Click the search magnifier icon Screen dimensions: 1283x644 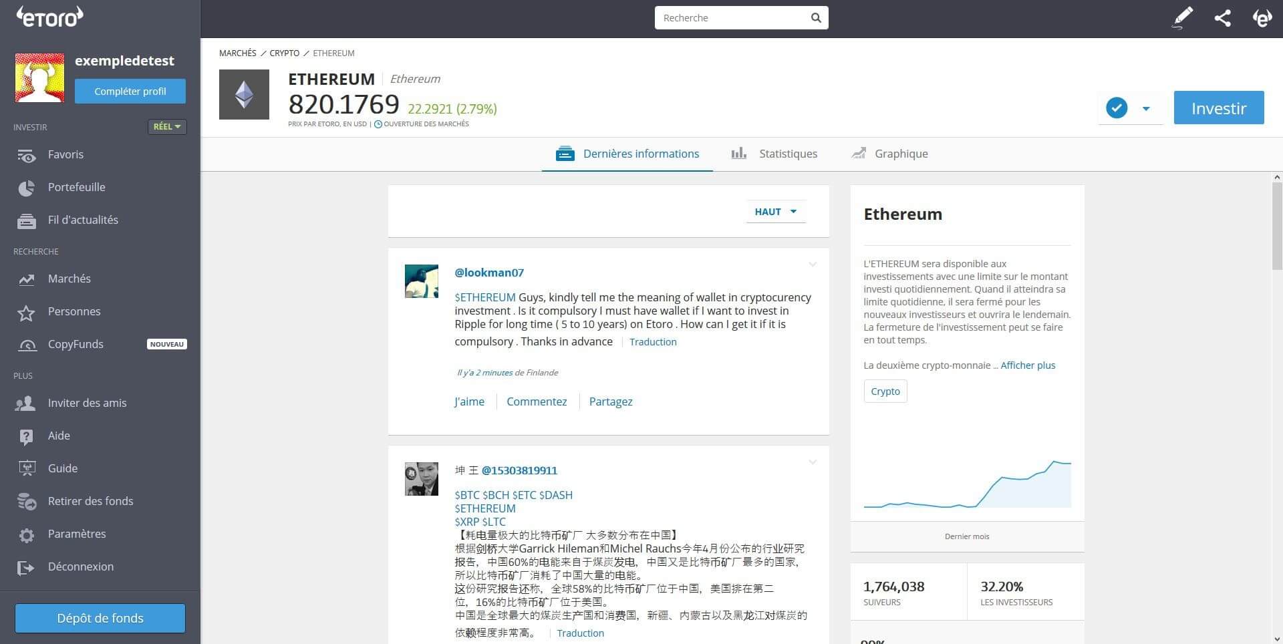tap(816, 18)
